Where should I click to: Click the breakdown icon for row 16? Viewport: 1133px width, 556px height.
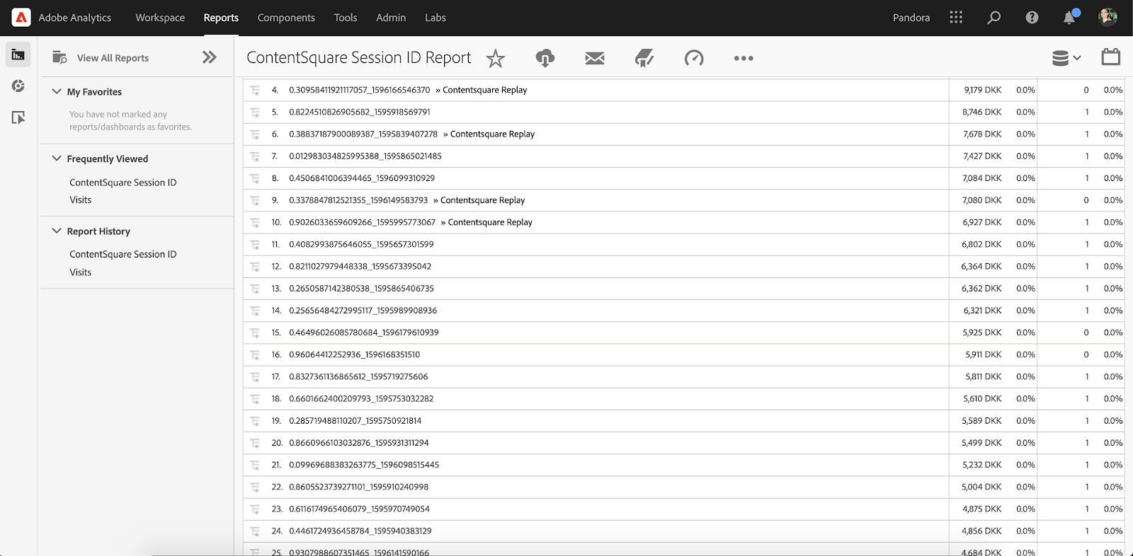(255, 354)
